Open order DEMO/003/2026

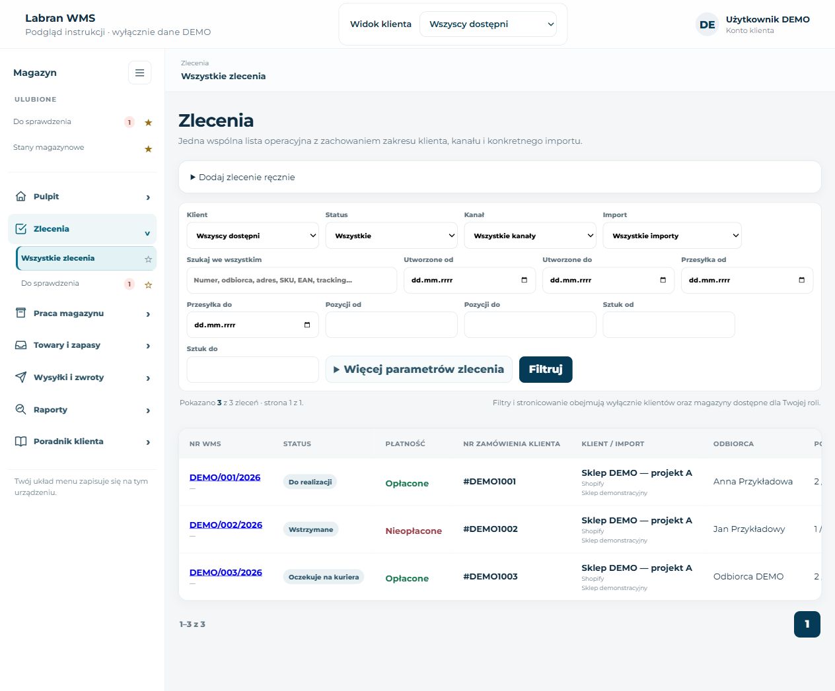(226, 572)
